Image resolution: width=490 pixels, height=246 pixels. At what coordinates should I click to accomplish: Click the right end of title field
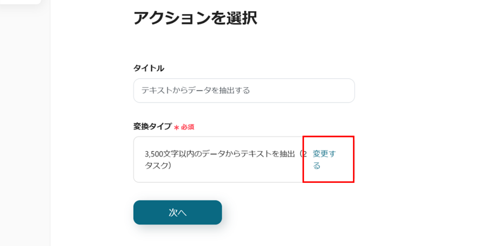tap(346, 91)
